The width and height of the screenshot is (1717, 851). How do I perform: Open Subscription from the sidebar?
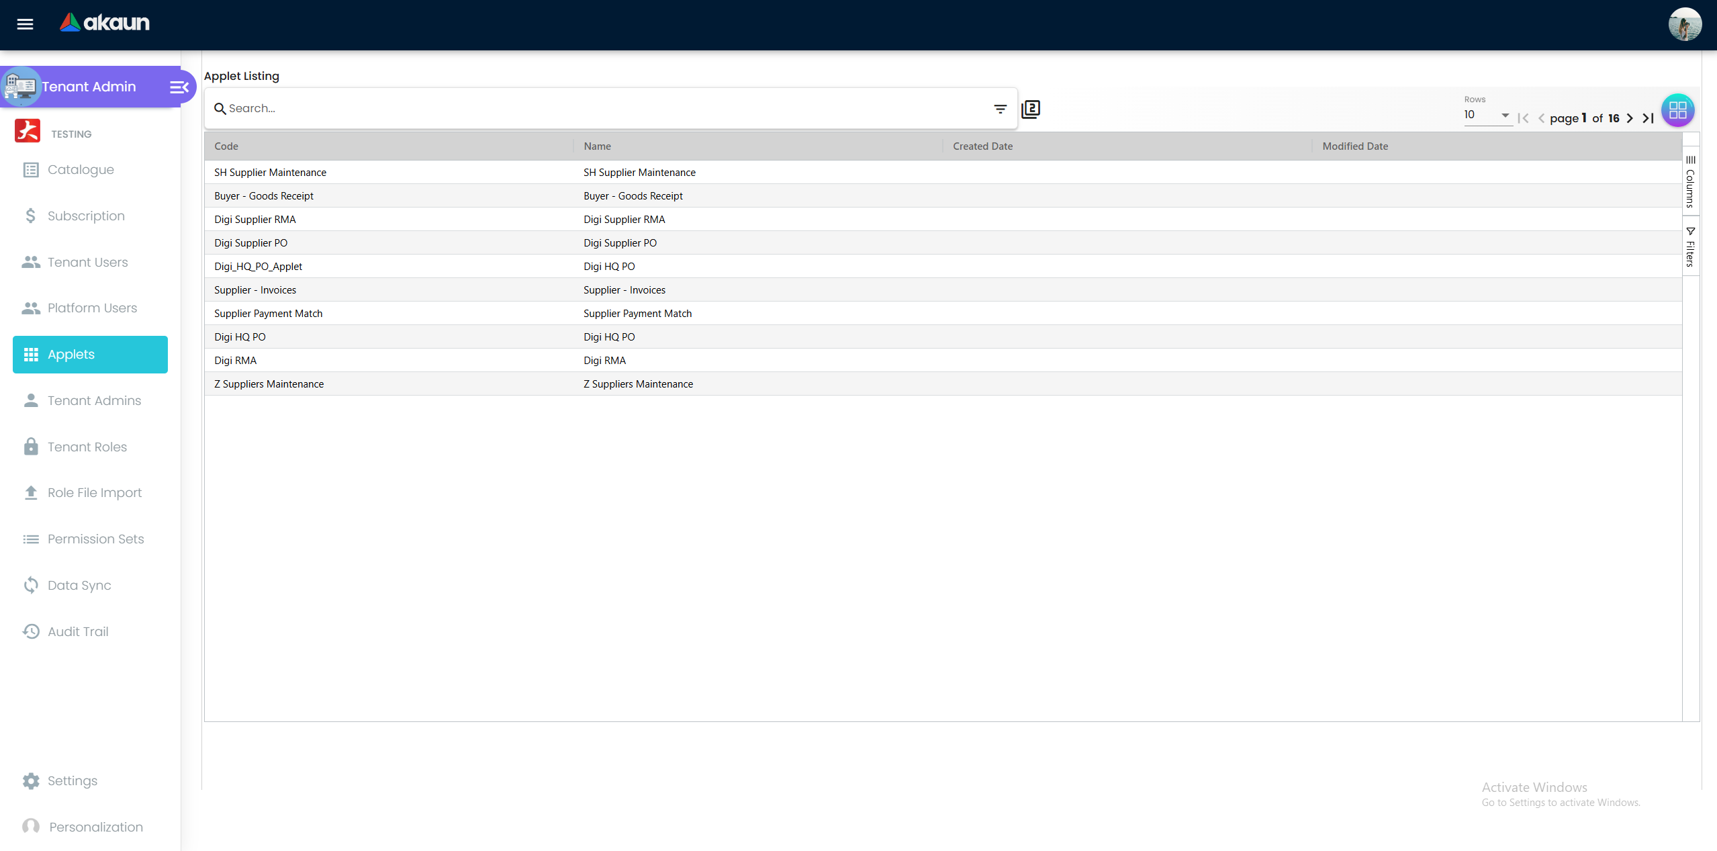pos(86,216)
